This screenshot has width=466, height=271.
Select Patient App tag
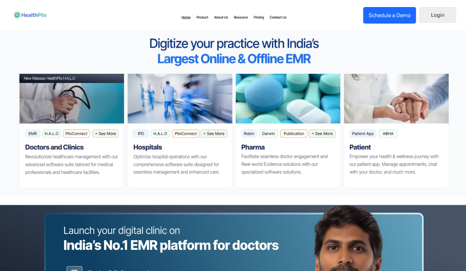pos(363,134)
